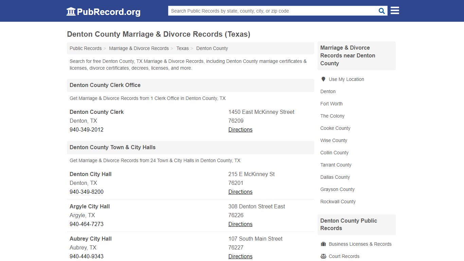464x261 pixels.
Task: Get Directions to Argyle City Hall
Action: [x=240, y=224]
